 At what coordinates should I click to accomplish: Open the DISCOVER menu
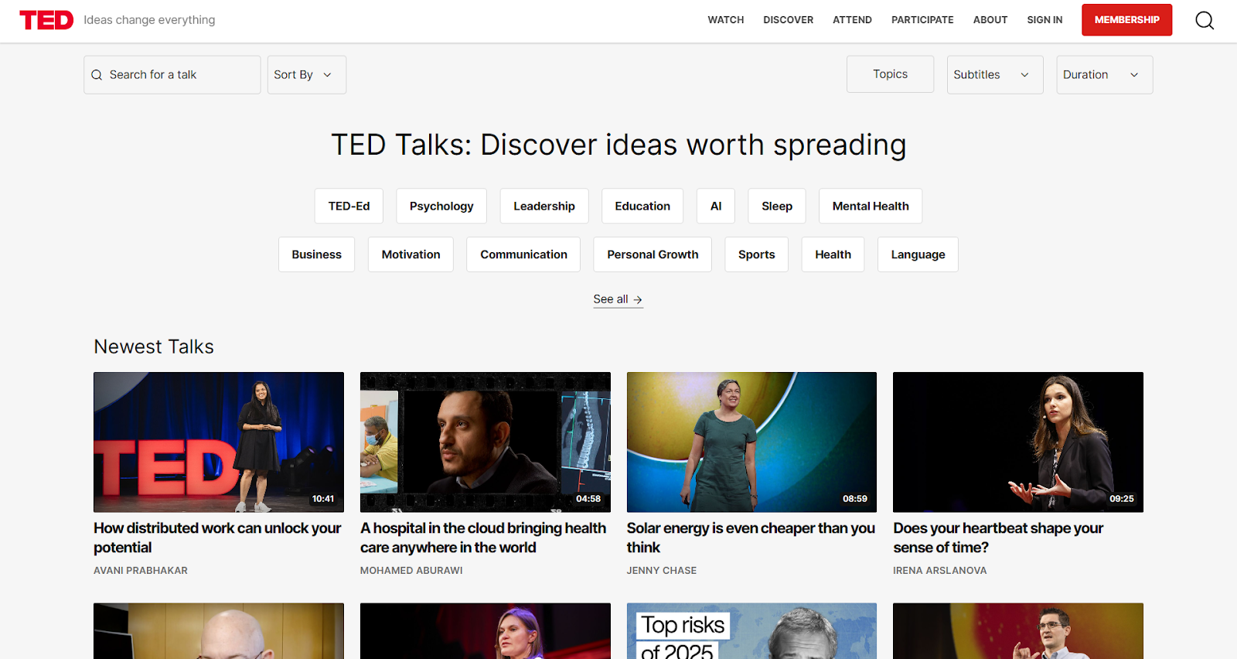[x=789, y=20]
